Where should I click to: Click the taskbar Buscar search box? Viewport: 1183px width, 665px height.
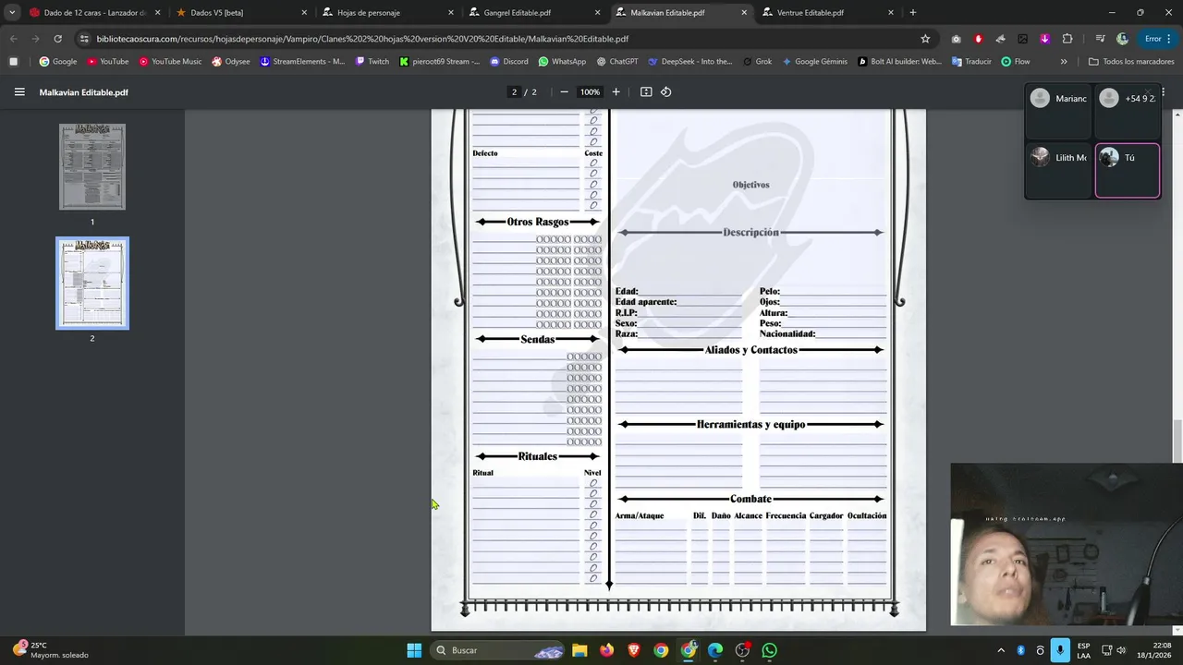[499, 650]
